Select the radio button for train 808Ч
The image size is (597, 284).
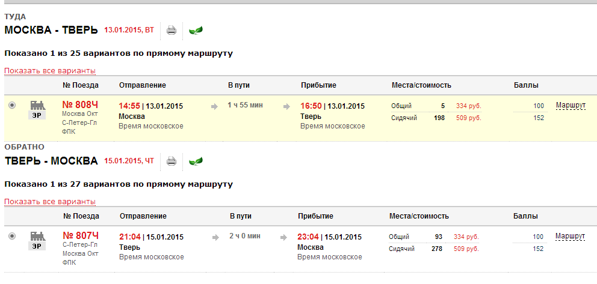click(x=12, y=106)
